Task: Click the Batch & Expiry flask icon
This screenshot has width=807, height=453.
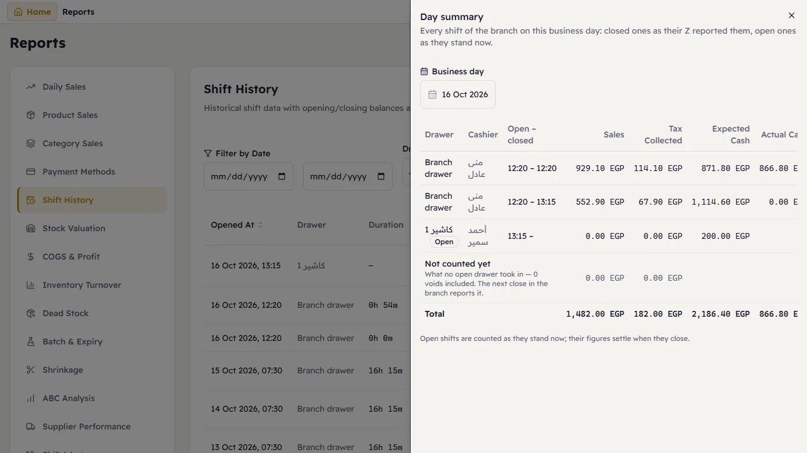Action: coord(31,342)
